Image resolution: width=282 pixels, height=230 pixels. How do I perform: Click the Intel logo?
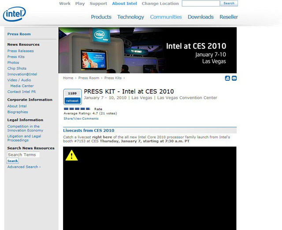15,14
